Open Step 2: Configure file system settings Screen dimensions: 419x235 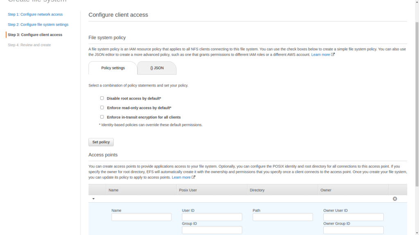coord(38,24)
